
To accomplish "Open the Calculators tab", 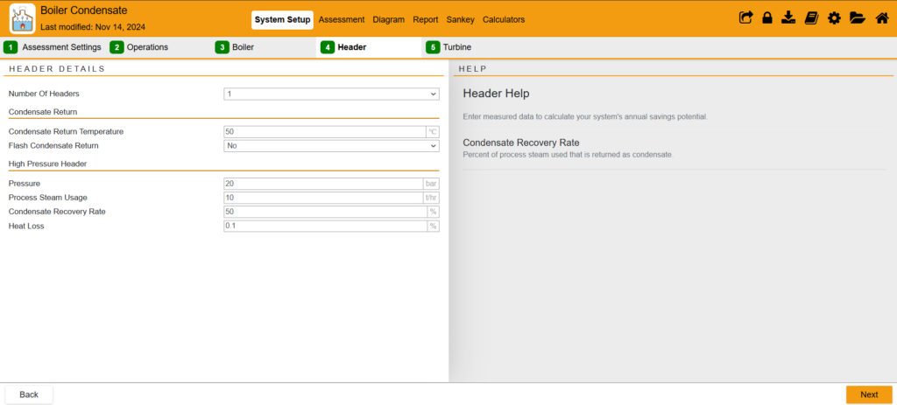I will 504,19.
